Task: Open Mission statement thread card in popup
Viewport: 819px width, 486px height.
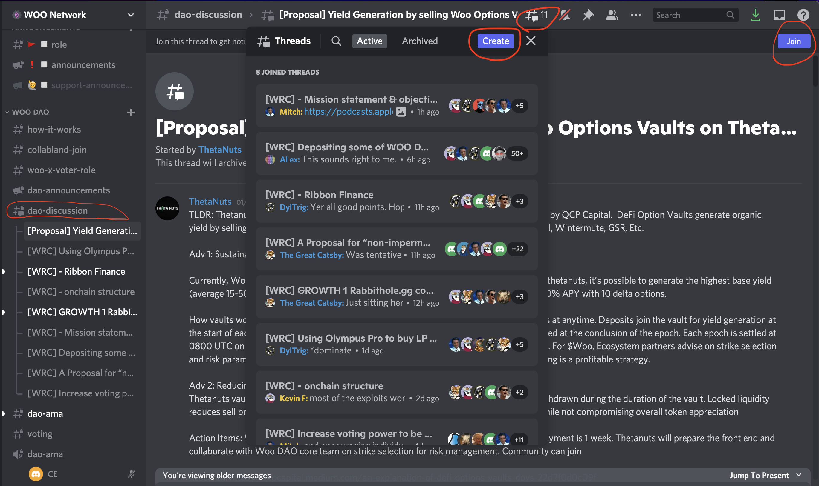Action: tap(397, 105)
